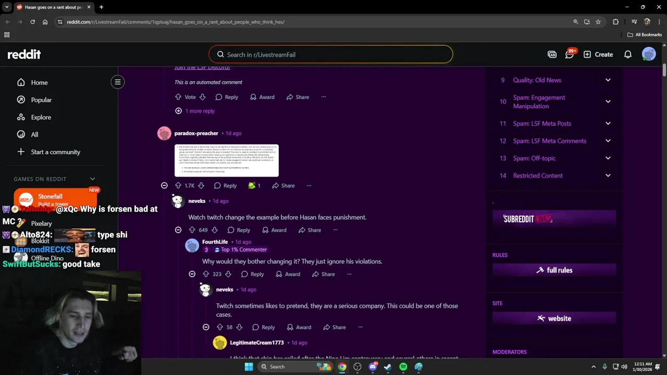
Task: Open the website button under SITE
Action: (554, 318)
